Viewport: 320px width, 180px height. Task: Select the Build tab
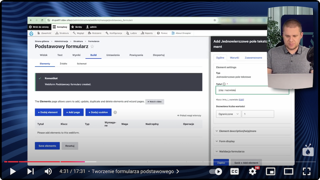coord(93,55)
